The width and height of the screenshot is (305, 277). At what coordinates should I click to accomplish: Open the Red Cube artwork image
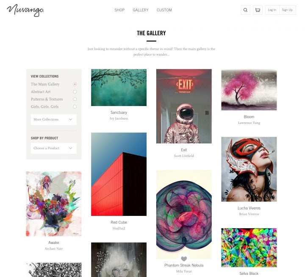119,174
